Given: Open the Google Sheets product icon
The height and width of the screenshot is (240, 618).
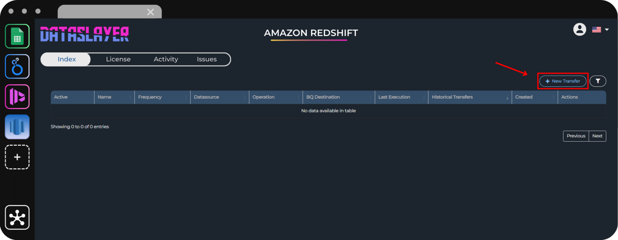Looking at the screenshot, I should (17, 36).
